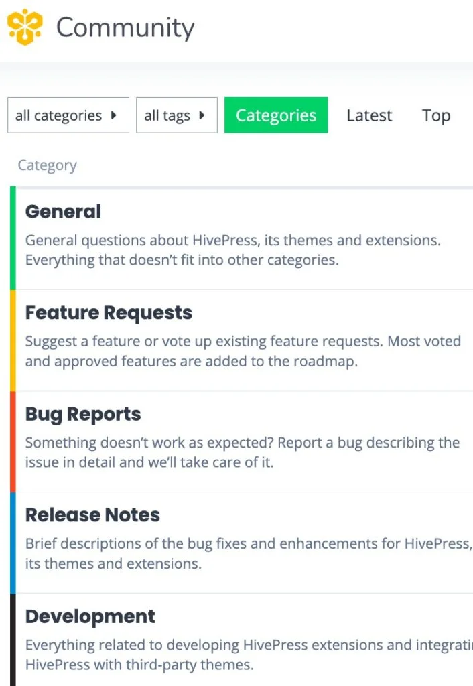Open the all tags dropdown
473x686 pixels.
[x=176, y=115]
